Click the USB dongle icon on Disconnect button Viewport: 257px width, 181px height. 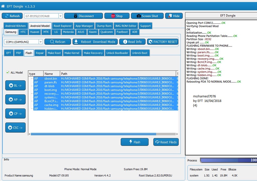point(75,16)
